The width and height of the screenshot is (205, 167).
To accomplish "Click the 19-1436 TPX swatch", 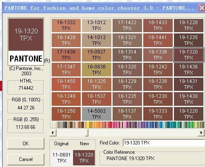I will pos(188,70).
